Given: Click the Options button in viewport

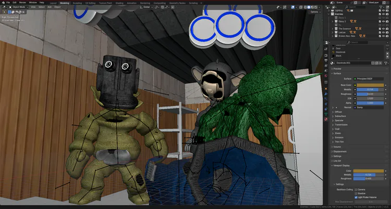Looking at the screenshot, I should (x=315, y=12).
